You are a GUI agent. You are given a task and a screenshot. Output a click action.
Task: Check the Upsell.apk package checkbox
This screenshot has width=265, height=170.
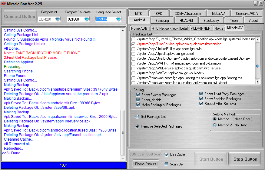click(133, 54)
